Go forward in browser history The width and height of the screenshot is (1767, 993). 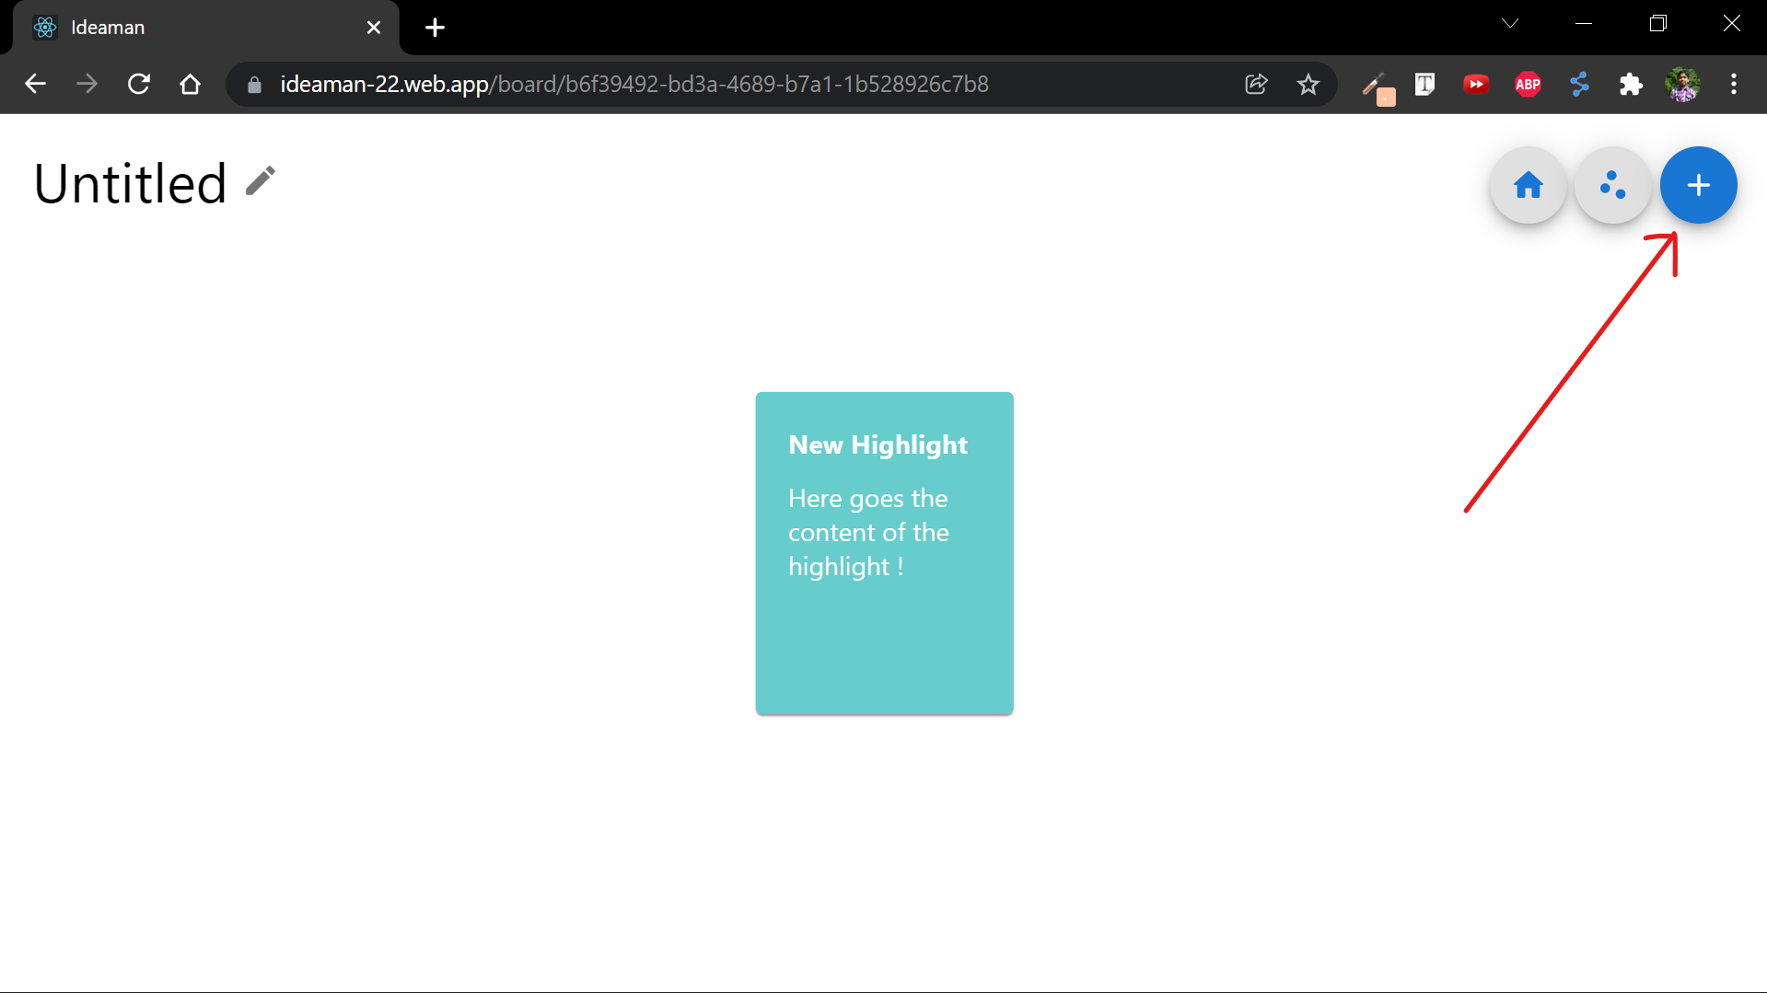(x=87, y=84)
